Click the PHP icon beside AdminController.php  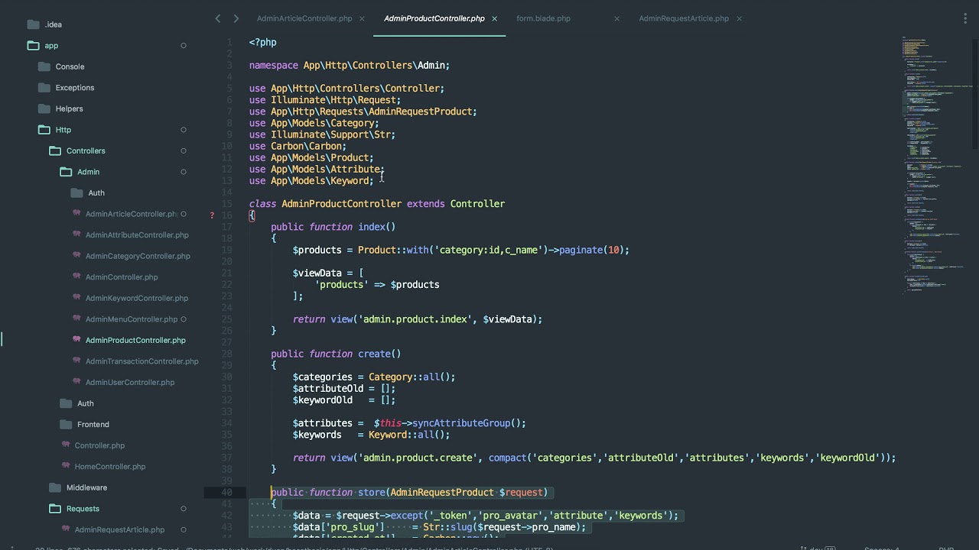[x=76, y=277]
